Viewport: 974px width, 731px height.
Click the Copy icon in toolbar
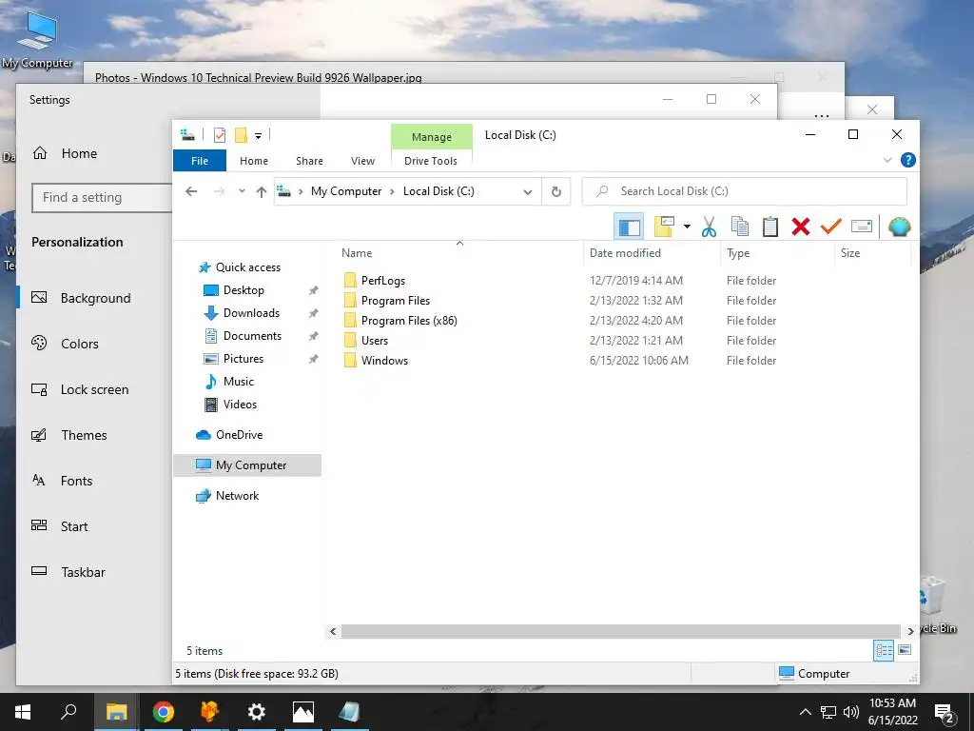(739, 227)
